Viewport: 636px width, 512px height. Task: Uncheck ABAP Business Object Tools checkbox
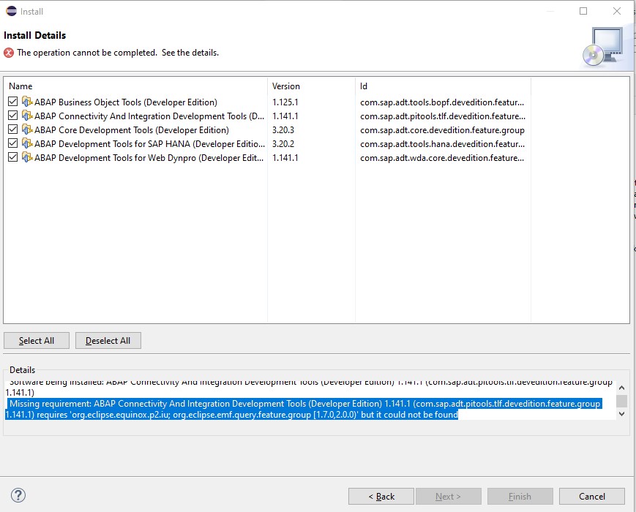(13, 102)
